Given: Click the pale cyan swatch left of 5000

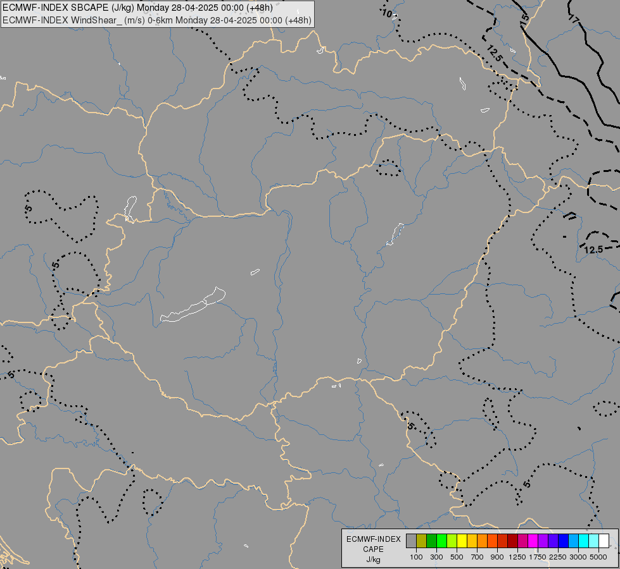Looking at the screenshot, I should pos(593,541).
